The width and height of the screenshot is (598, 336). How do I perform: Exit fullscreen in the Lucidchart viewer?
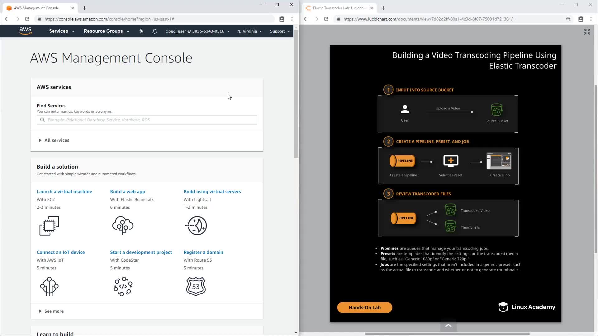click(x=587, y=32)
